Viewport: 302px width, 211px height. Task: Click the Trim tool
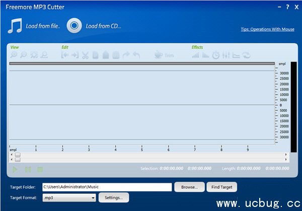pyautogui.click(x=164, y=55)
